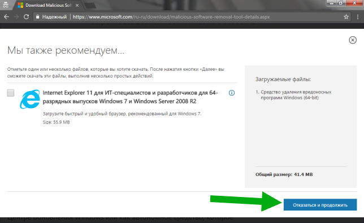
Task: Maximize the browser window
Action: click(341, 3)
